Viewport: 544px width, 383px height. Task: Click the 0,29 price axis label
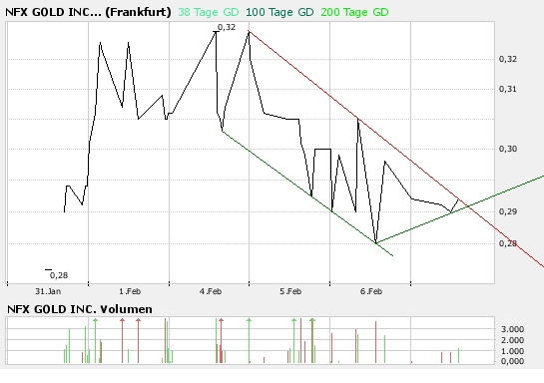point(508,211)
